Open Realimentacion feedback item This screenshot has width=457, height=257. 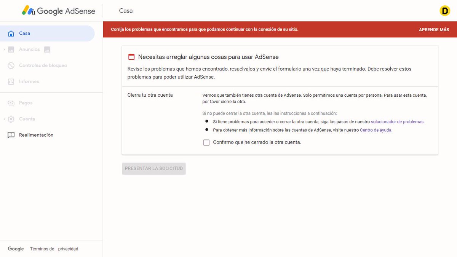[36, 135]
